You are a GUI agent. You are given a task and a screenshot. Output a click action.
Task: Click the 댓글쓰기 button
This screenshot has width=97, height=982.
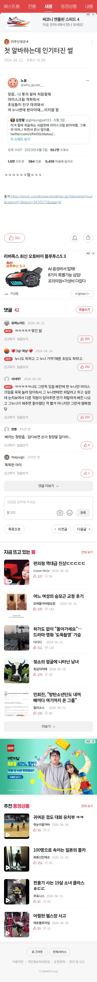tap(84, 310)
